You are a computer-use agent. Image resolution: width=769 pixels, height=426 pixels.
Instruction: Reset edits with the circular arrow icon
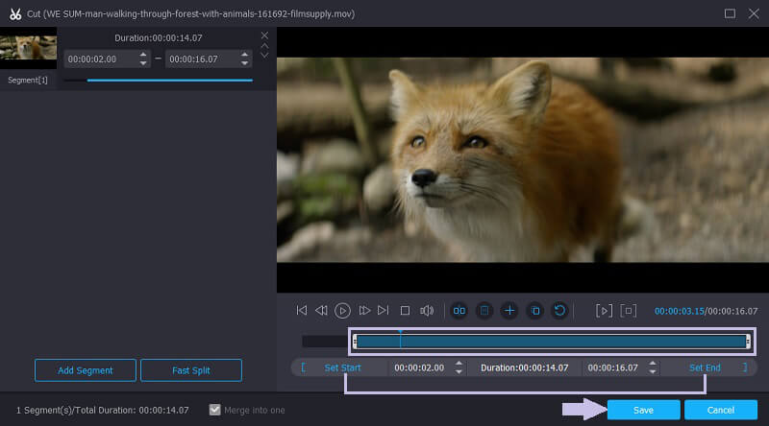[x=559, y=311]
